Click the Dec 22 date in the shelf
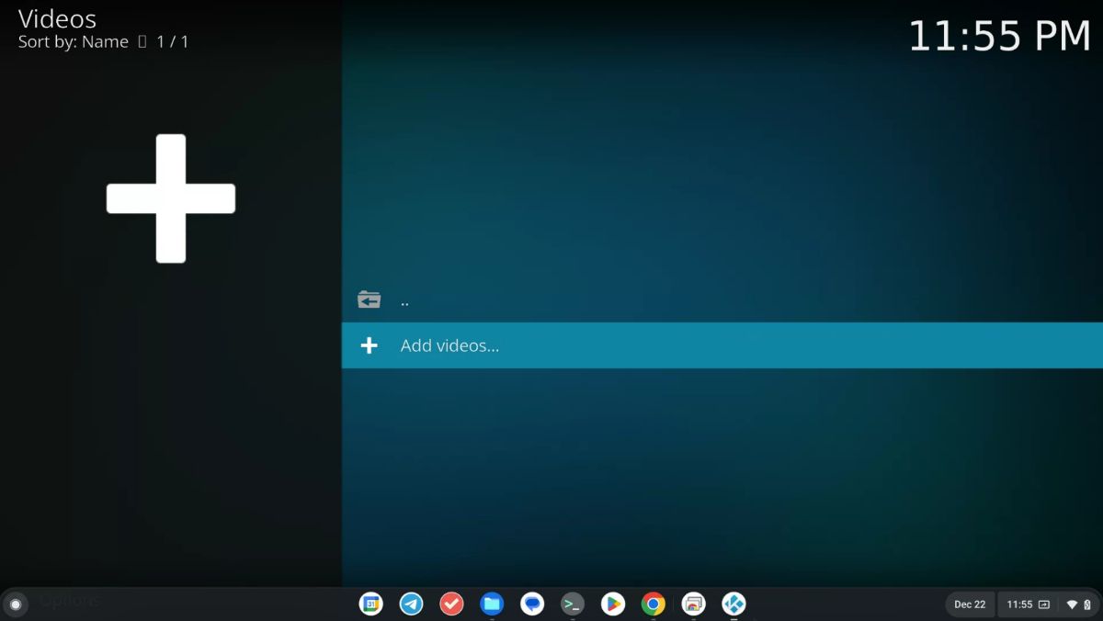Viewport: 1103px width, 621px height. [969, 604]
